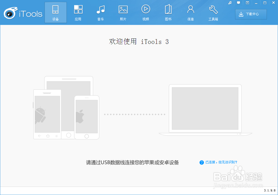This screenshot has width=278, height=195.
Task: Maximize the iTools window
Action: tap(265, 3)
